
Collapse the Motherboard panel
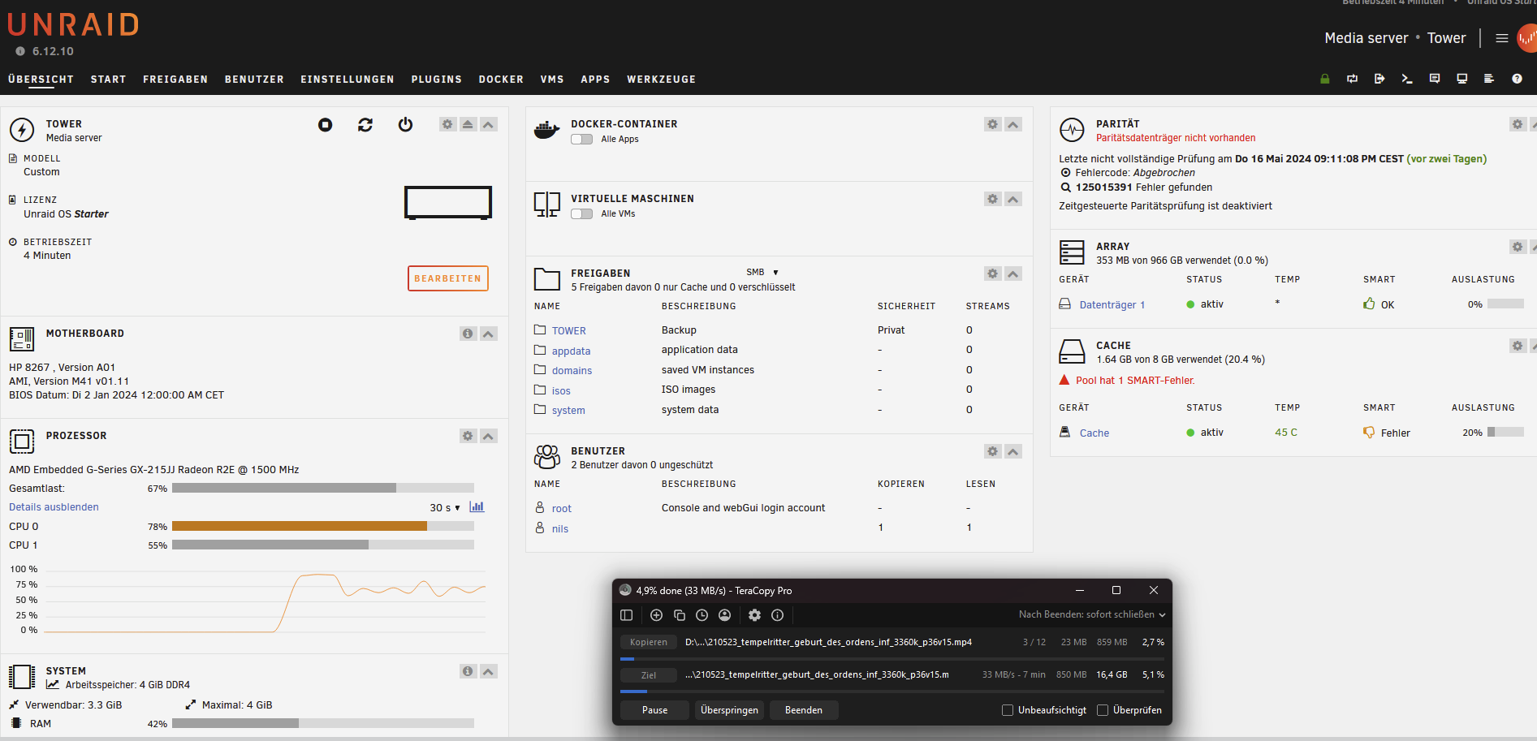click(488, 334)
